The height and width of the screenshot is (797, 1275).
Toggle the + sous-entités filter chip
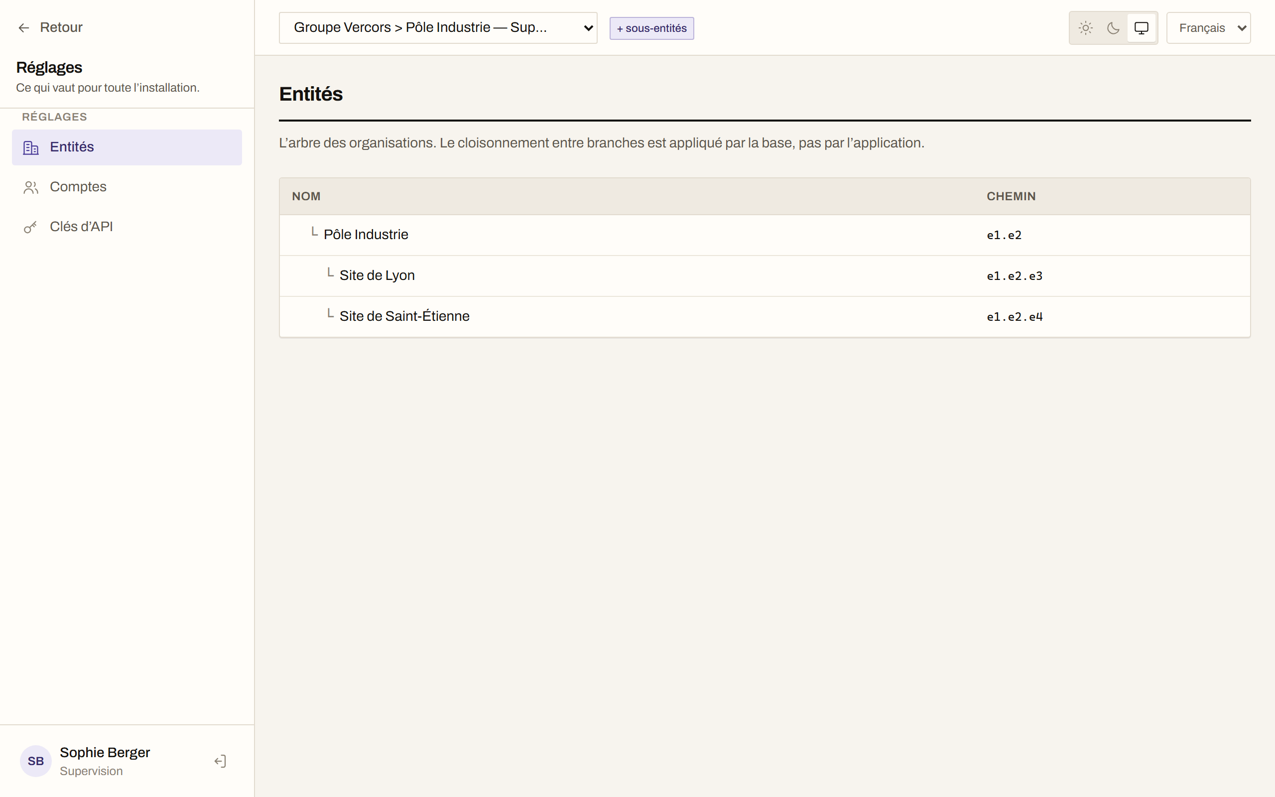click(x=652, y=28)
